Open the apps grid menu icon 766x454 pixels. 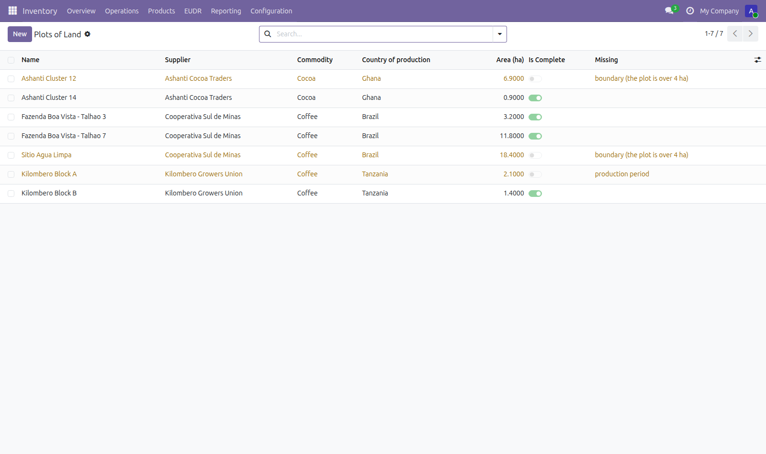(x=12, y=11)
